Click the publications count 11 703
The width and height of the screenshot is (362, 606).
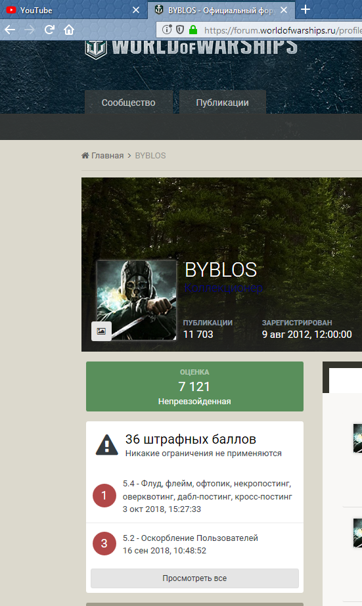tap(198, 335)
